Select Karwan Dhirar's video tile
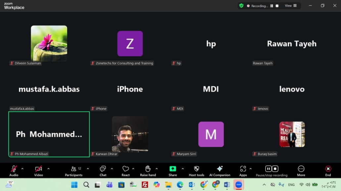The width and height of the screenshot is (341, 191). coord(130,134)
